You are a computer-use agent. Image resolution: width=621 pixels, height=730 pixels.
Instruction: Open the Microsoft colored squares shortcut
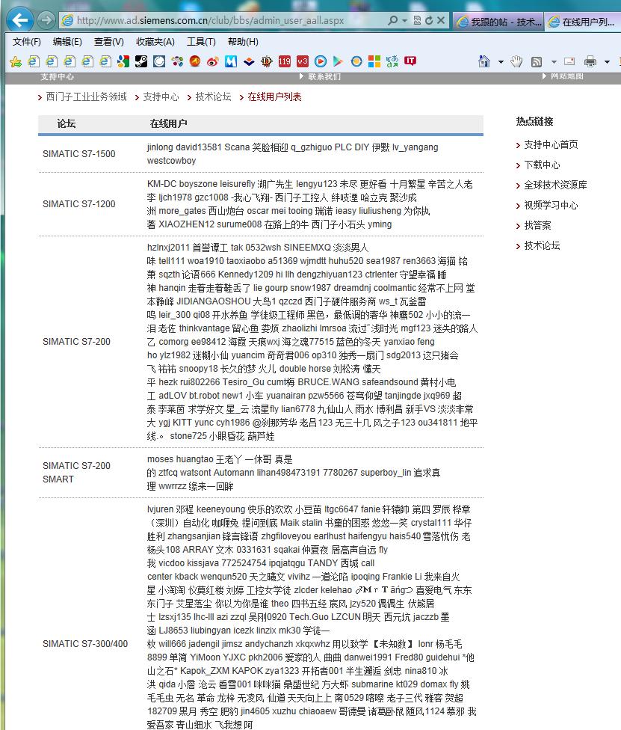374,61
